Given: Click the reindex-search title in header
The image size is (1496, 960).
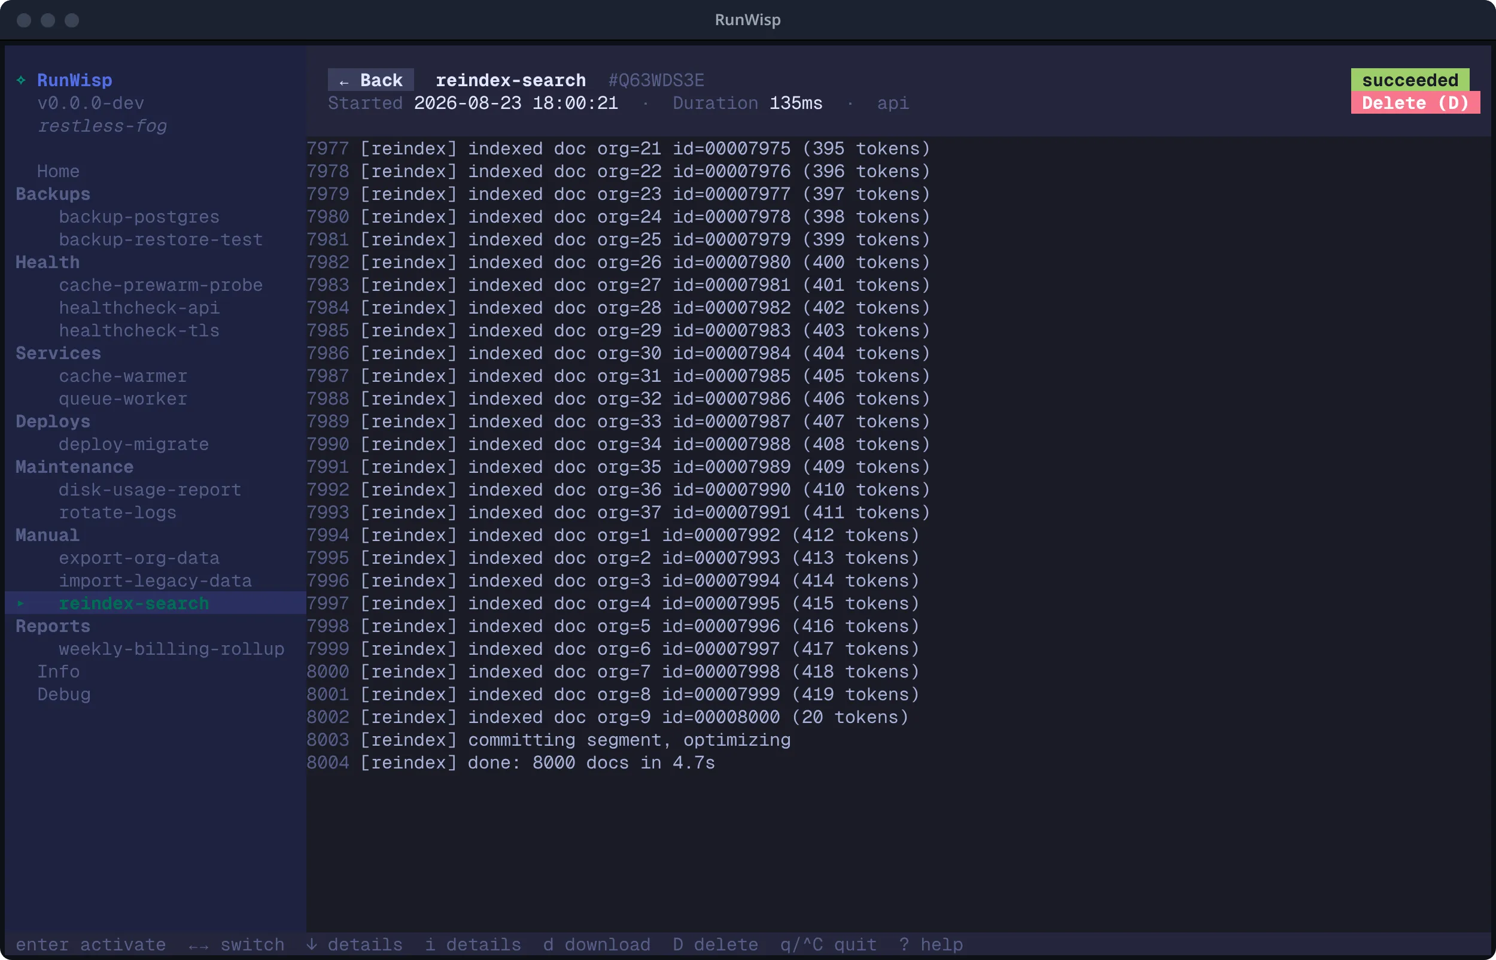Looking at the screenshot, I should point(510,80).
